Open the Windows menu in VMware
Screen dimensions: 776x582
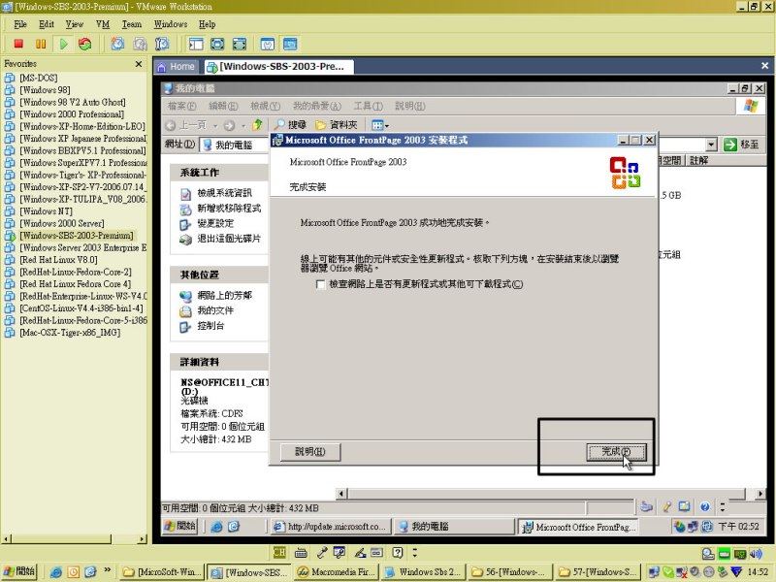coord(171,24)
